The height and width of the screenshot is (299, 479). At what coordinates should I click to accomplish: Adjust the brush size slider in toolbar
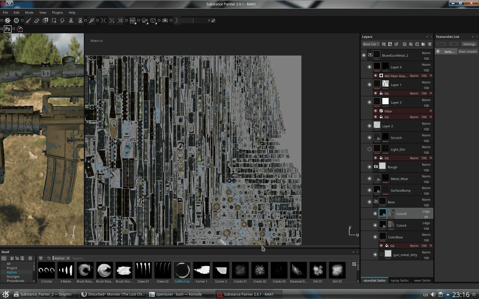point(196,21)
